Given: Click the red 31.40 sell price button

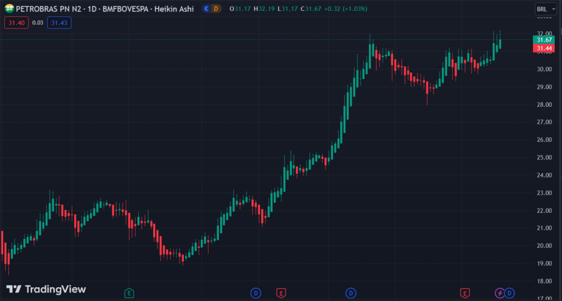Looking at the screenshot, I should (16, 22).
